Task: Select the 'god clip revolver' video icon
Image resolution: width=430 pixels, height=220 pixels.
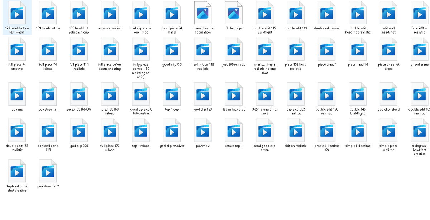Action: tap(172, 131)
